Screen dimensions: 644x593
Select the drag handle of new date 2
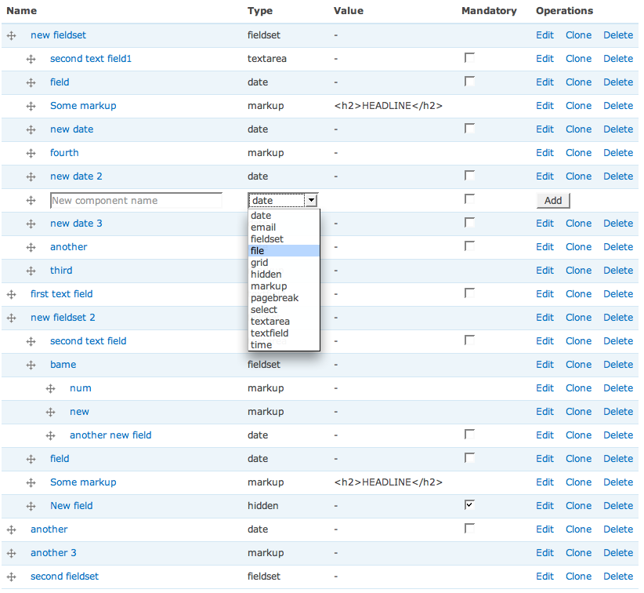pyautogui.click(x=31, y=176)
